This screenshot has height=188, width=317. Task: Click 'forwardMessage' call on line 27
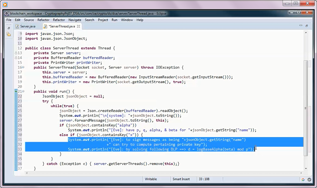tap(89, 121)
